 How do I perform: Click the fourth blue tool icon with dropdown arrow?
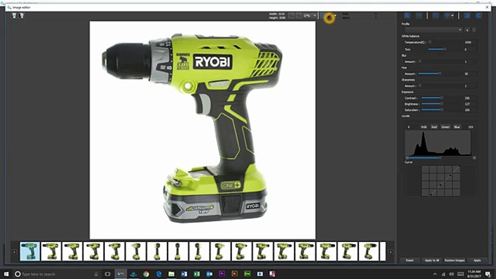(x=447, y=15)
